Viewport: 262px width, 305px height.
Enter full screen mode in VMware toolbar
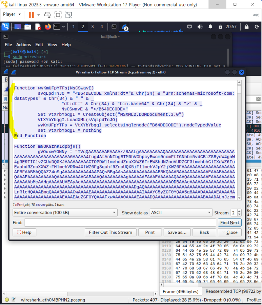tap(58, 15)
